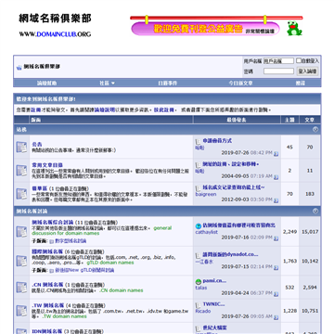Viewport: 334px width, 334px height.
Task: Focus the 密碼 password input field
Action: 278,71
